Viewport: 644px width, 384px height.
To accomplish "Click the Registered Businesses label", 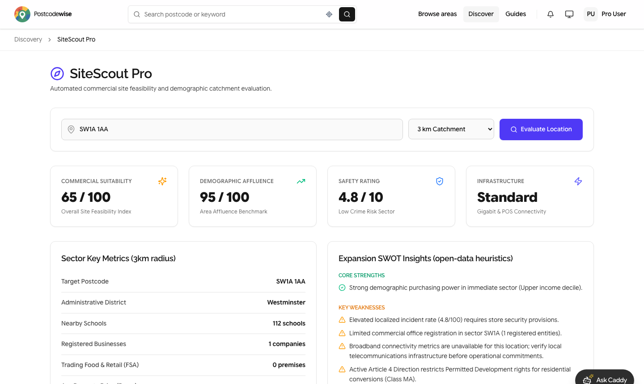I will click(x=93, y=344).
